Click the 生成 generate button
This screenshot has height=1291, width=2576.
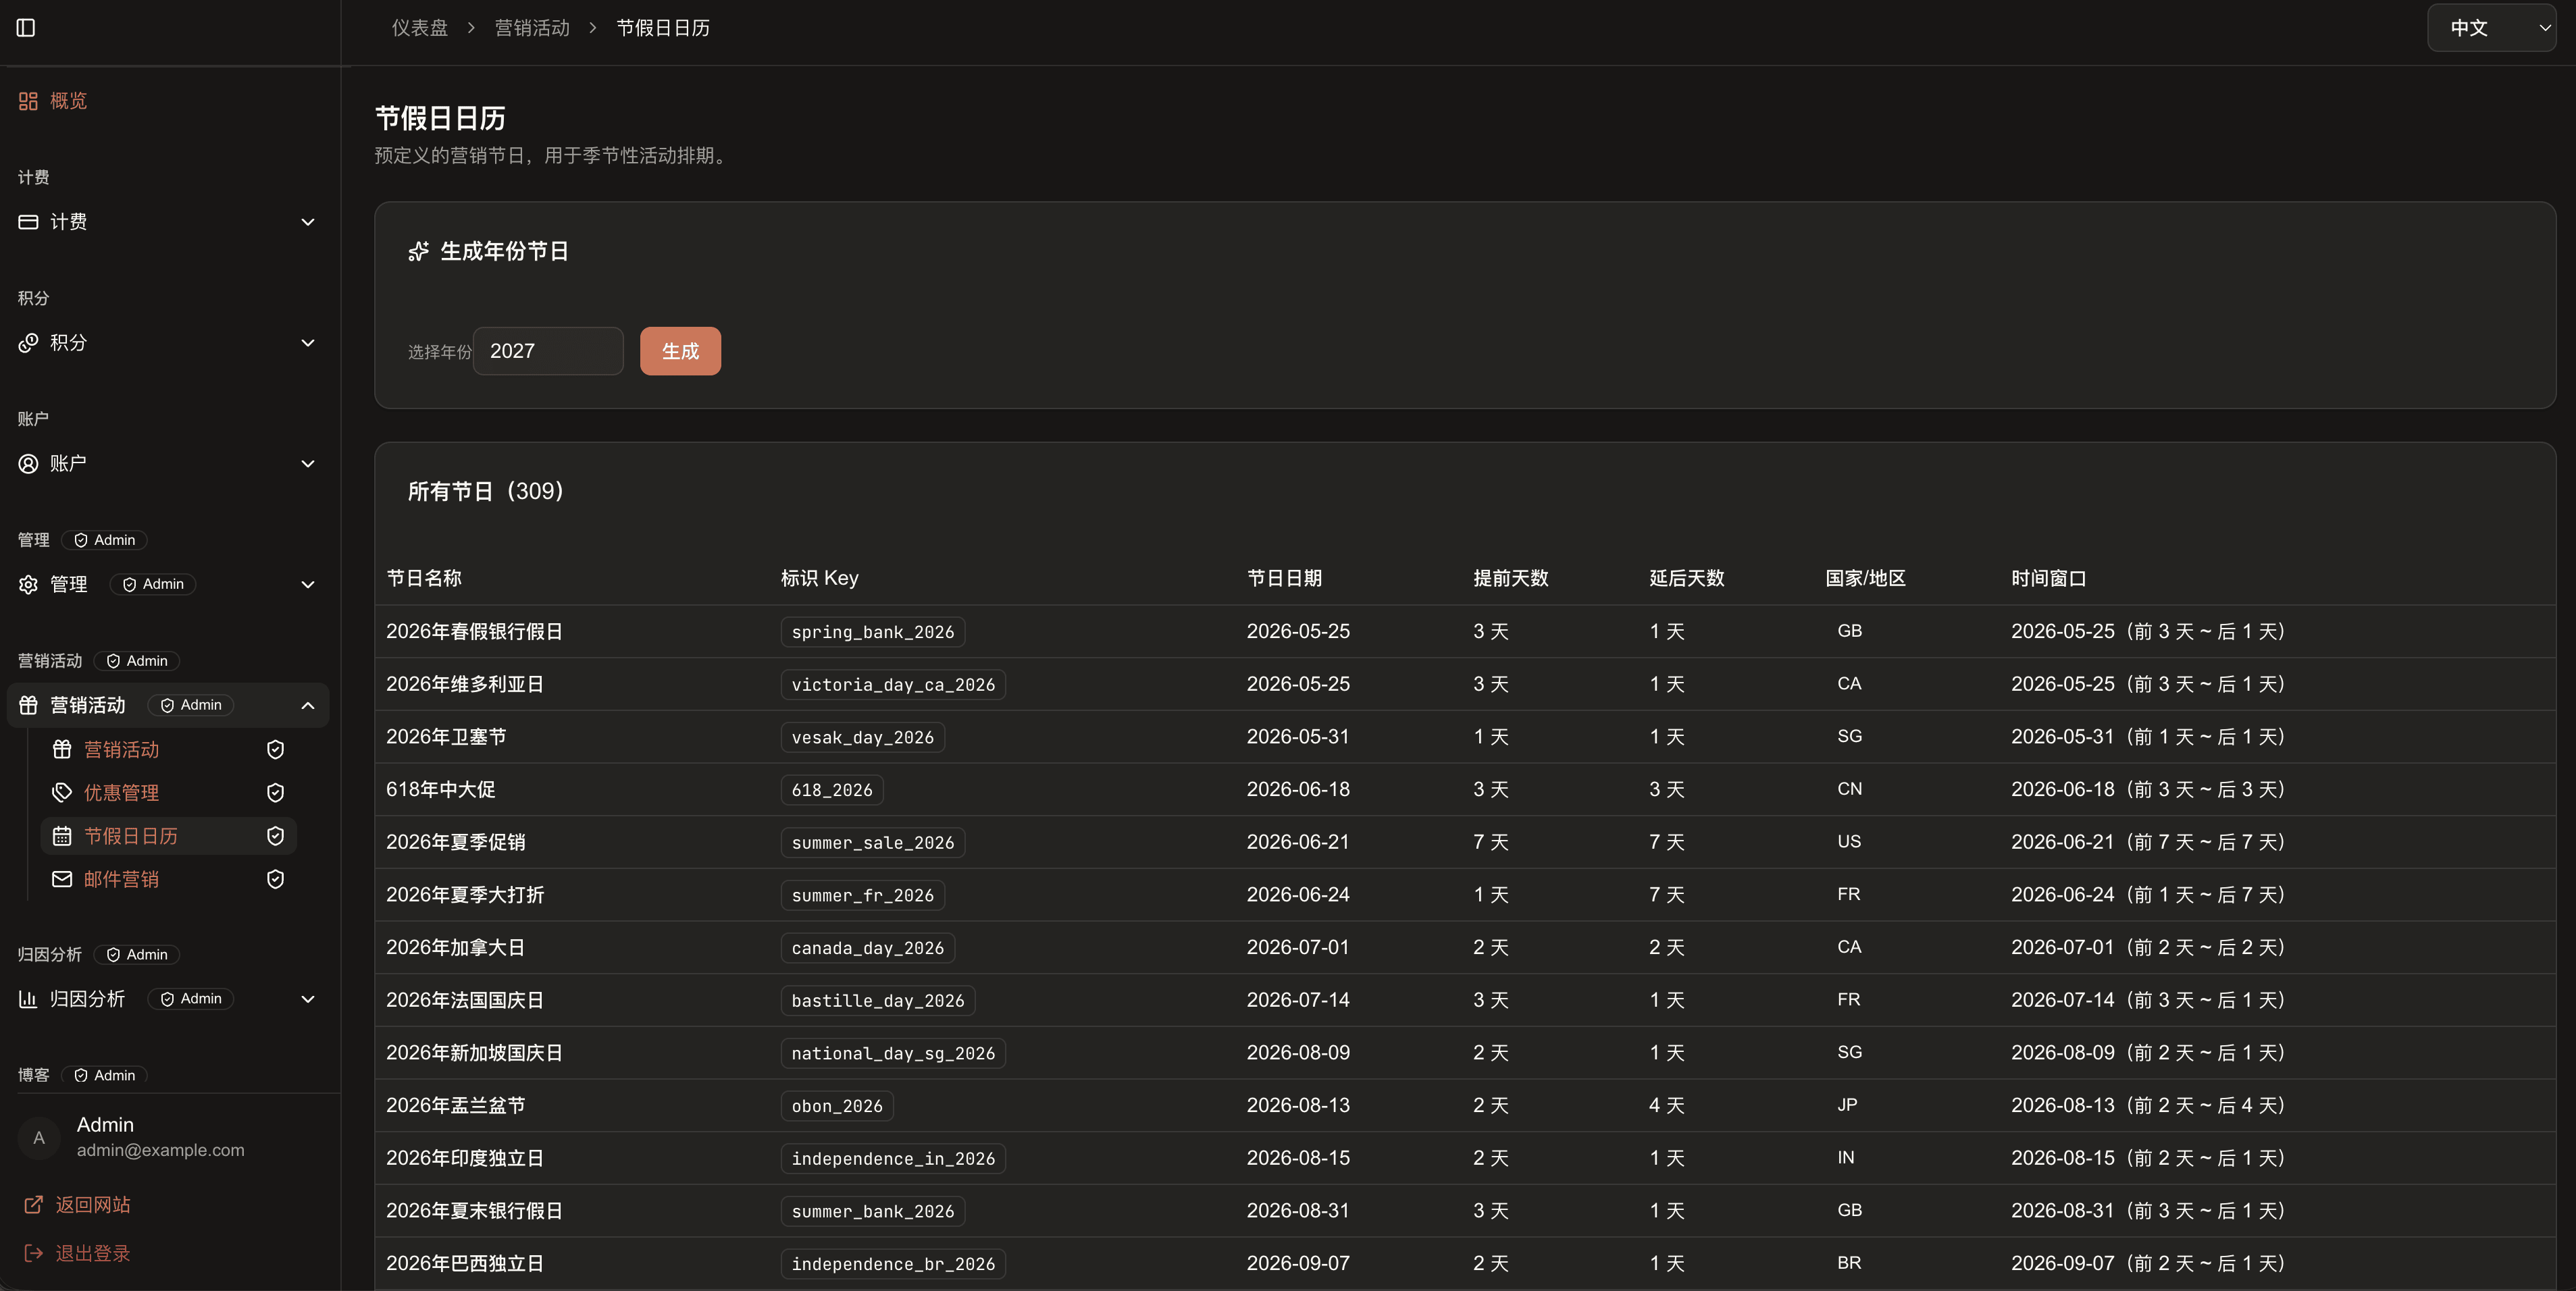tap(680, 351)
